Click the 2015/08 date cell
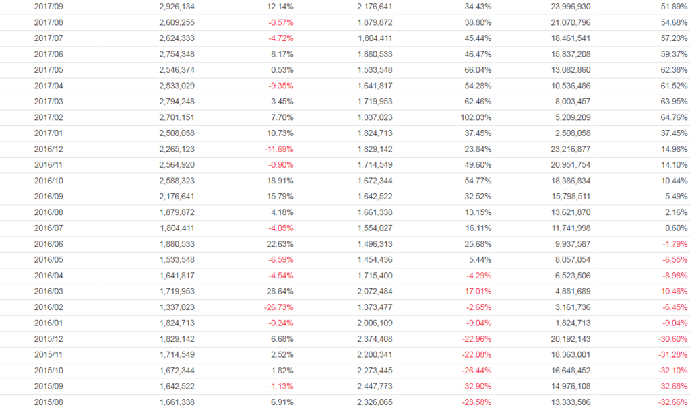Viewport: 690px width, 409px height. pos(49,402)
